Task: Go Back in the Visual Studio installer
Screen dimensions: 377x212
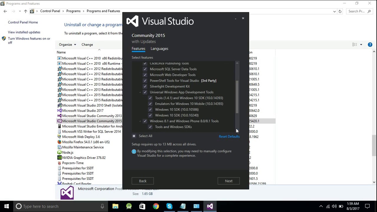Action: coord(143,181)
